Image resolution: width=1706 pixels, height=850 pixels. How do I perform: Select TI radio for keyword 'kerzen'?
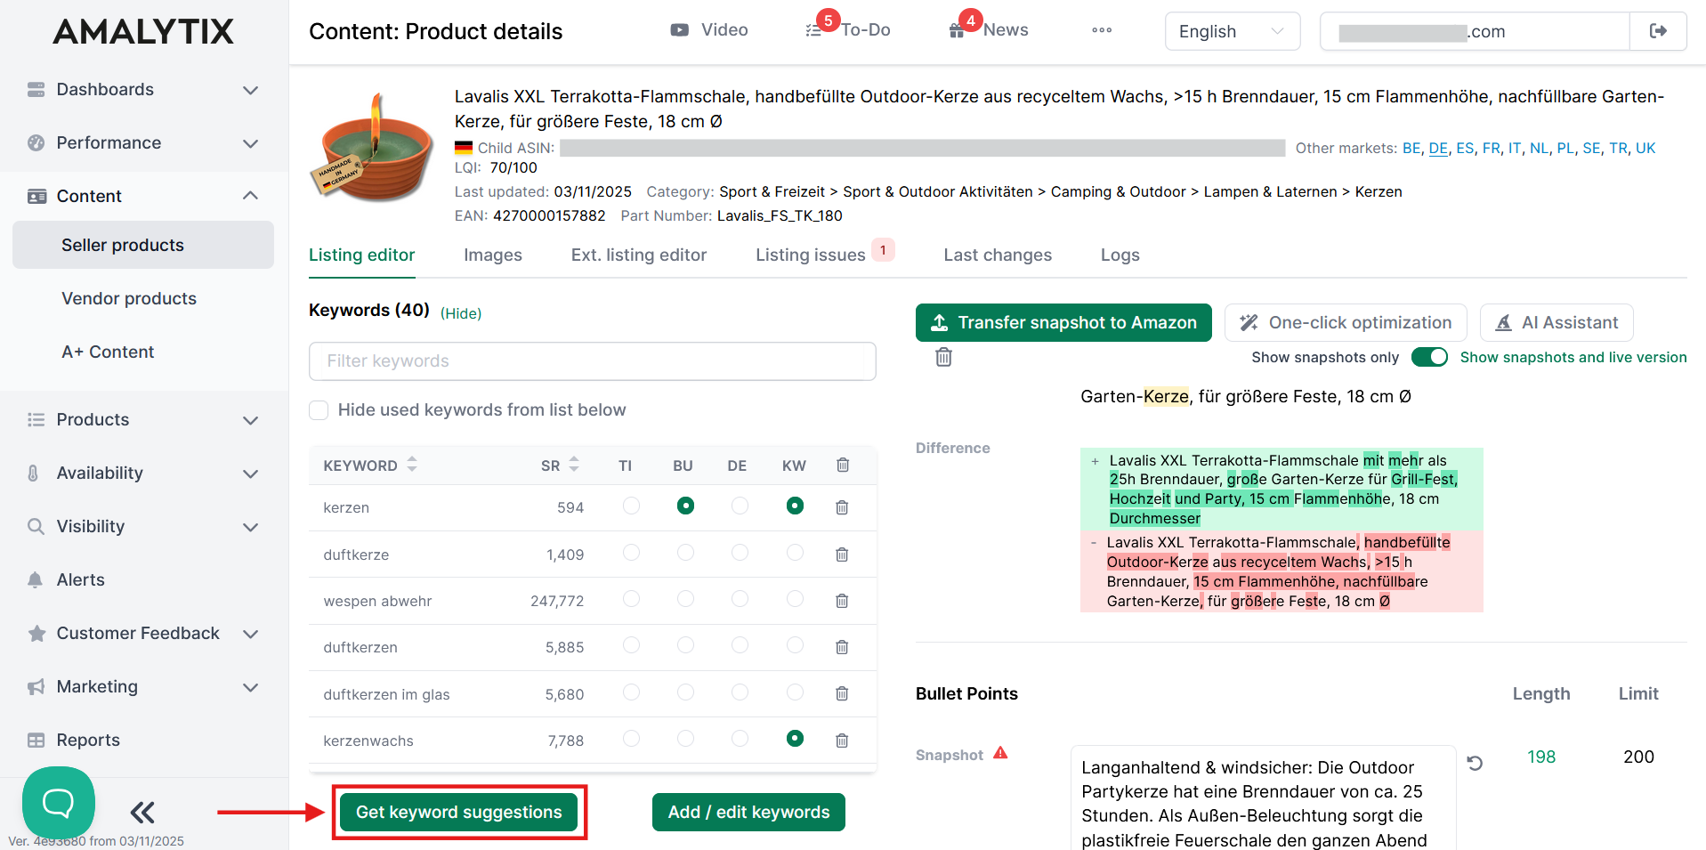tap(631, 506)
